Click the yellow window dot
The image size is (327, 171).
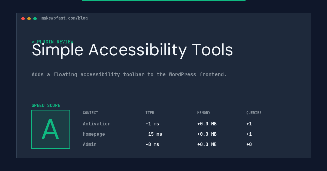coord(29,18)
